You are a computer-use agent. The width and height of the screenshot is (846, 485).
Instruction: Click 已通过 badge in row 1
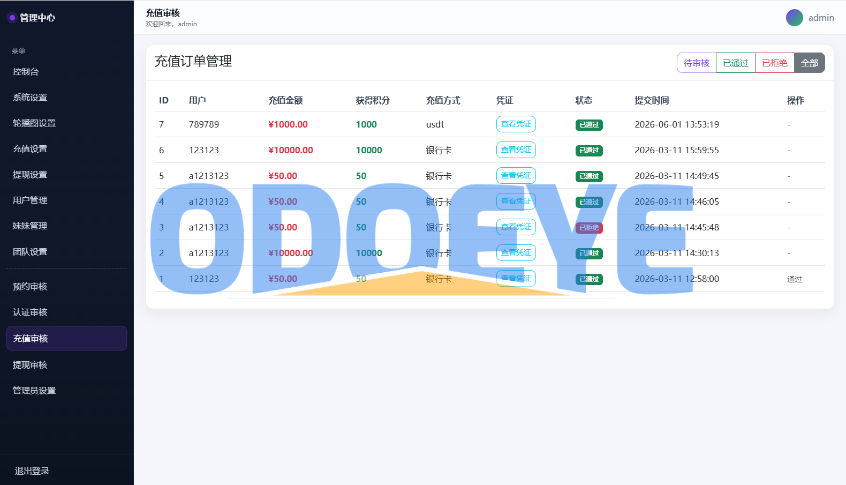click(589, 279)
